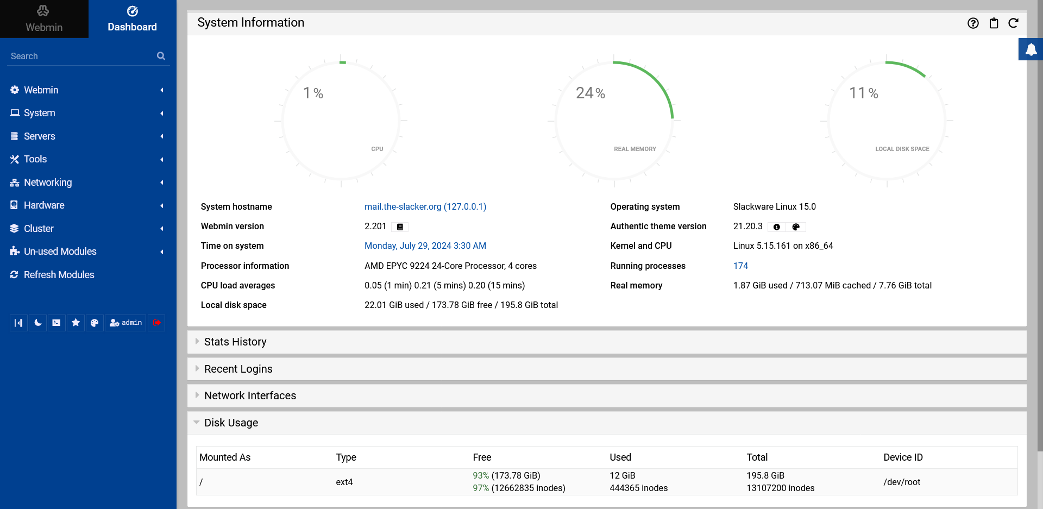Expand the Networking arrow in sidebar

pos(162,183)
